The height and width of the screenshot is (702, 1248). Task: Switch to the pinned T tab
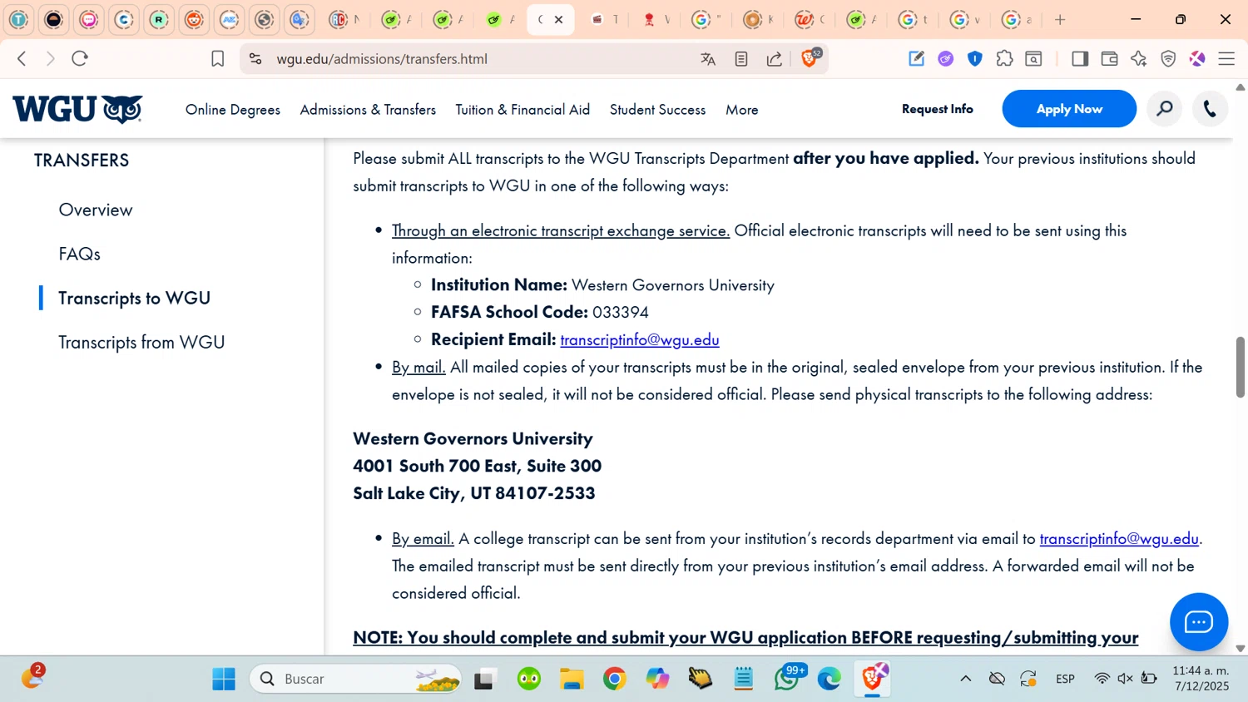(x=18, y=19)
